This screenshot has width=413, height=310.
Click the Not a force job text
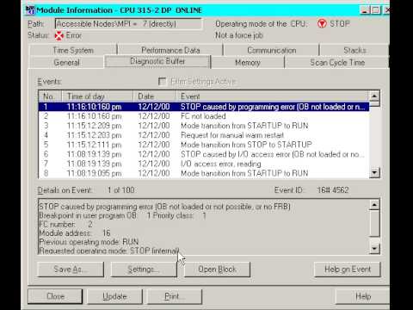coord(239,35)
